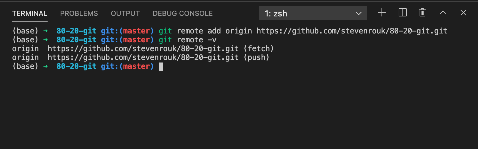Switch to the PROBLEMS tab
This screenshot has height=149, width=478.
point(79,14)
